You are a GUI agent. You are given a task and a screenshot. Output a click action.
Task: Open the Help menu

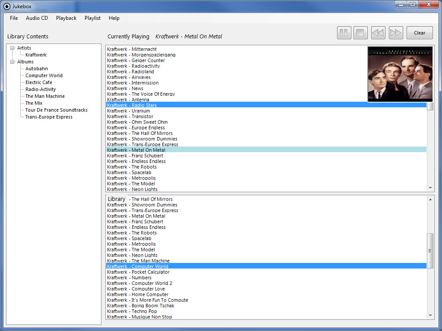[x=114, y=18]
